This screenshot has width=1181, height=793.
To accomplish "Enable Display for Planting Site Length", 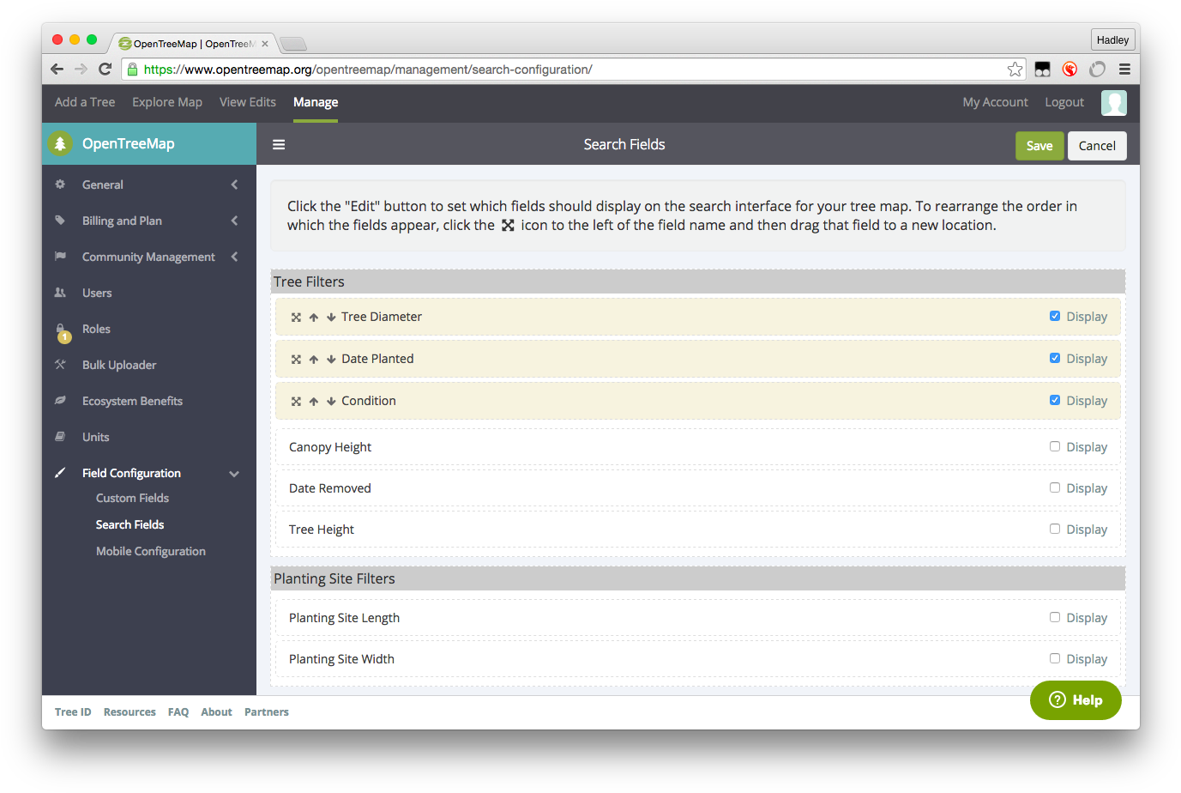I will (1055, 617).
